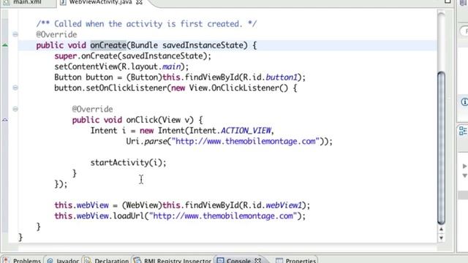Click the scrollbar track above the thumb
468x263 pixels.
(441, 42)
